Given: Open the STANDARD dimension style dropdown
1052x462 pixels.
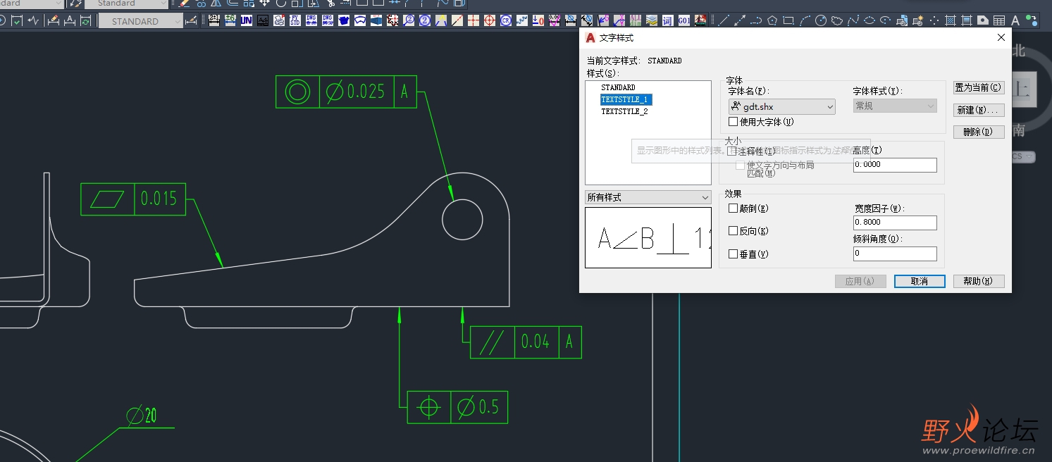Looking at the screenshot, I should tap(140, 21).
